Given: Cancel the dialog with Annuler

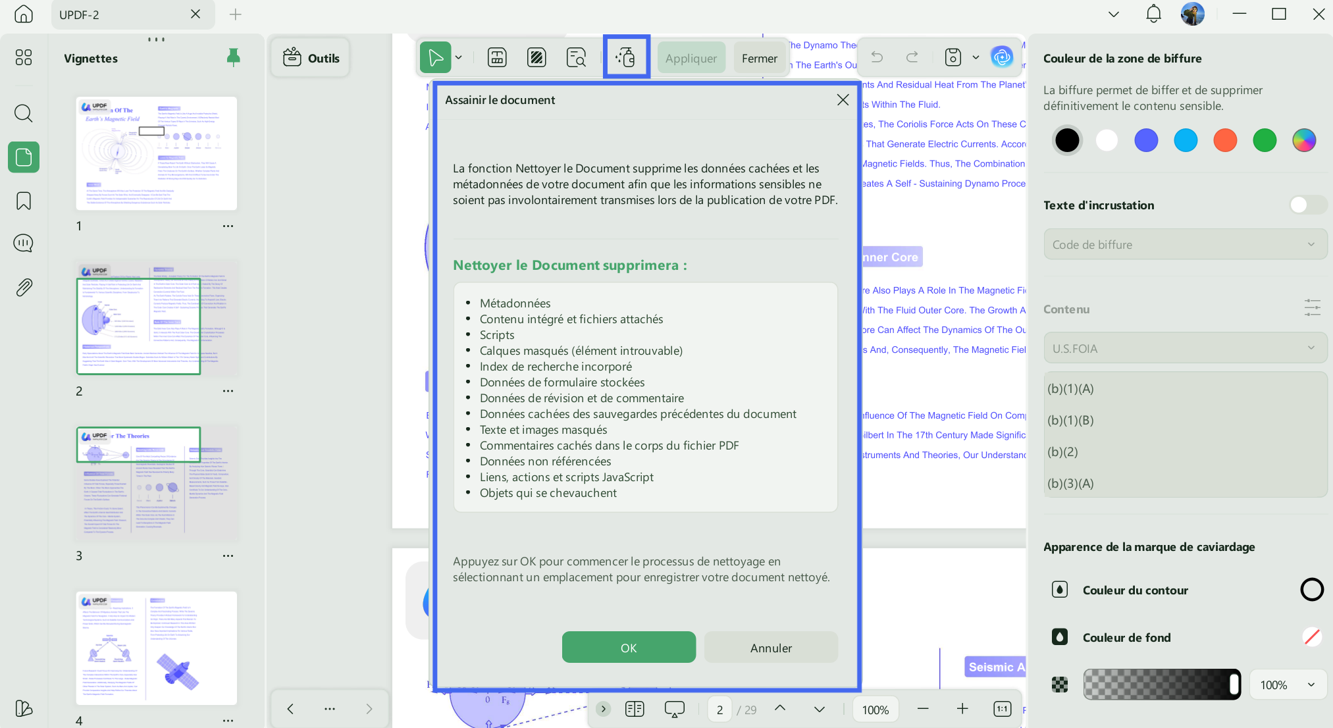Looking at the screenshot, I should (x=771, y=648).
